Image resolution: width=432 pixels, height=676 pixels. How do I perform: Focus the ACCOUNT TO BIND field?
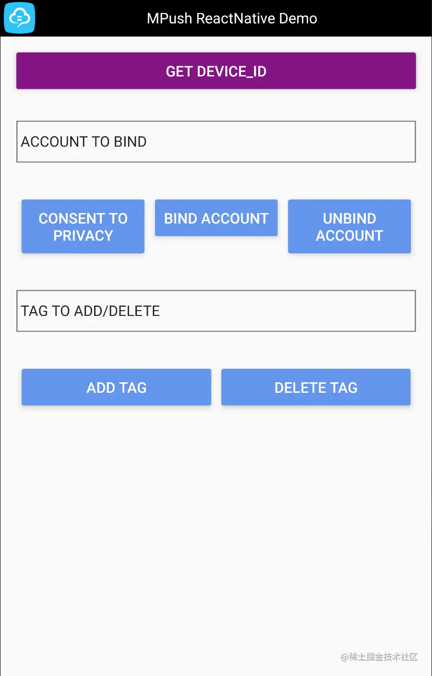[x=216, y=142]
